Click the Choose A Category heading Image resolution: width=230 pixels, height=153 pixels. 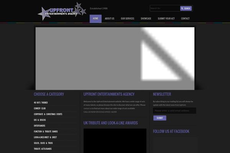[49, 94]
